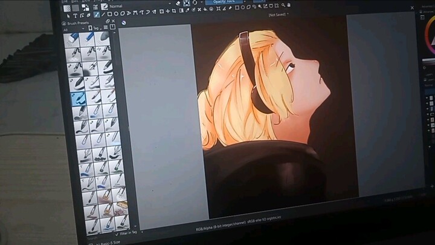435x245 pixels.
Task: Select the Gradient drawing tool
Action: 181,10
